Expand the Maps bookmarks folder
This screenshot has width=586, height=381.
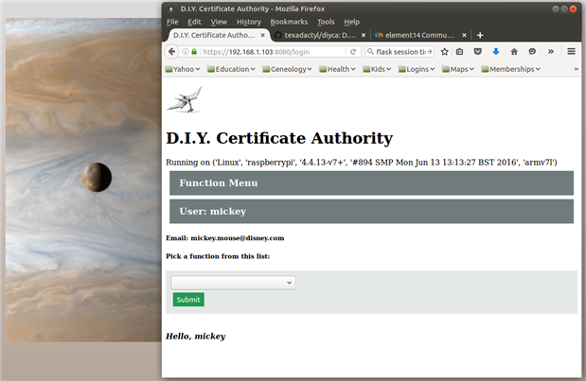[458, 69]
